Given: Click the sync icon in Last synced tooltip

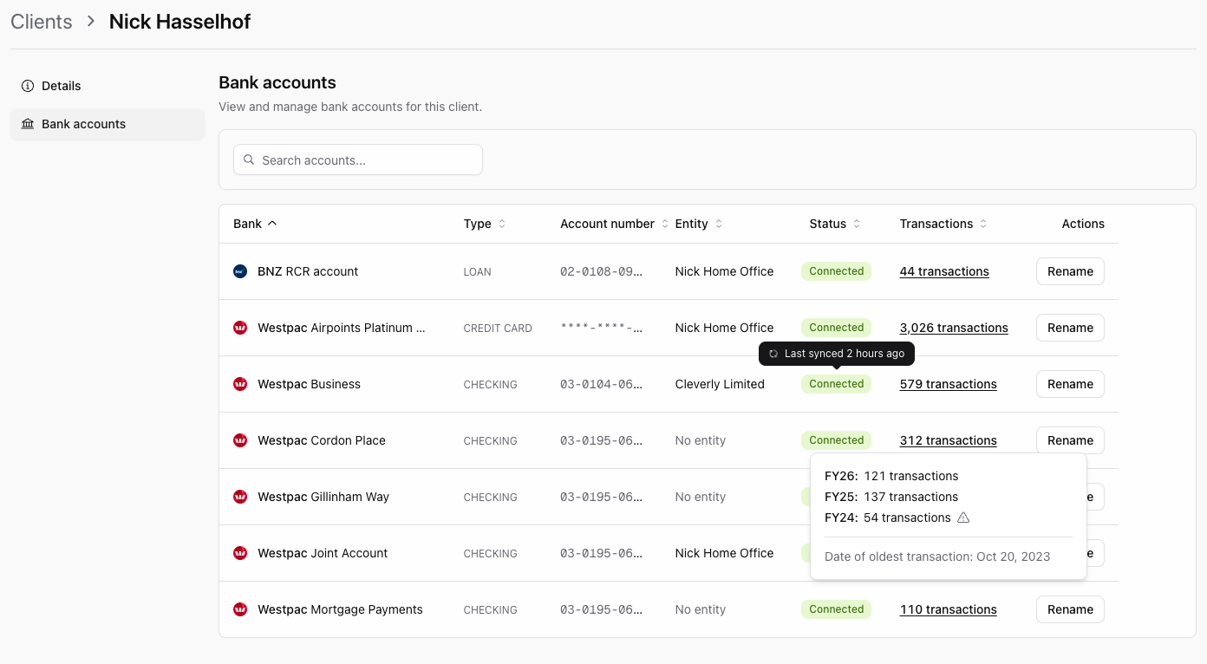Looking at the screenshot, I should click(773, 354).
